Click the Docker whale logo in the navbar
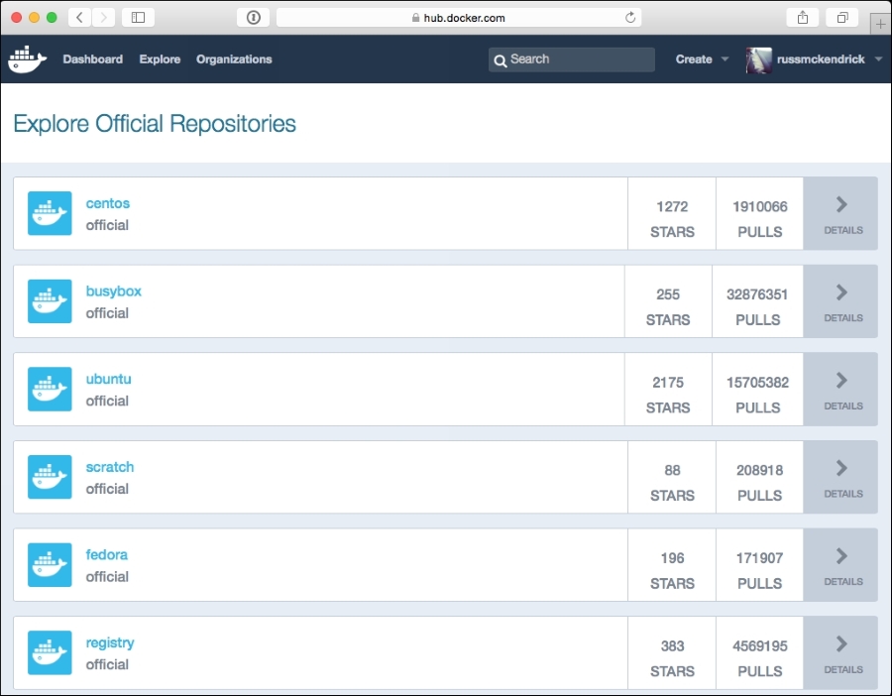This screenshot has height=696, width=892. pyautogui.click(x=28, y=59)
